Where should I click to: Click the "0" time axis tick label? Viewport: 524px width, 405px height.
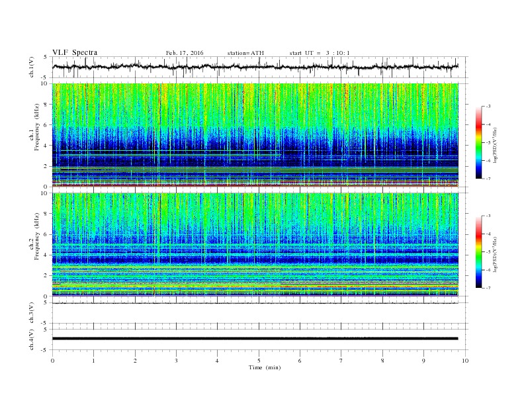[52, 361]
